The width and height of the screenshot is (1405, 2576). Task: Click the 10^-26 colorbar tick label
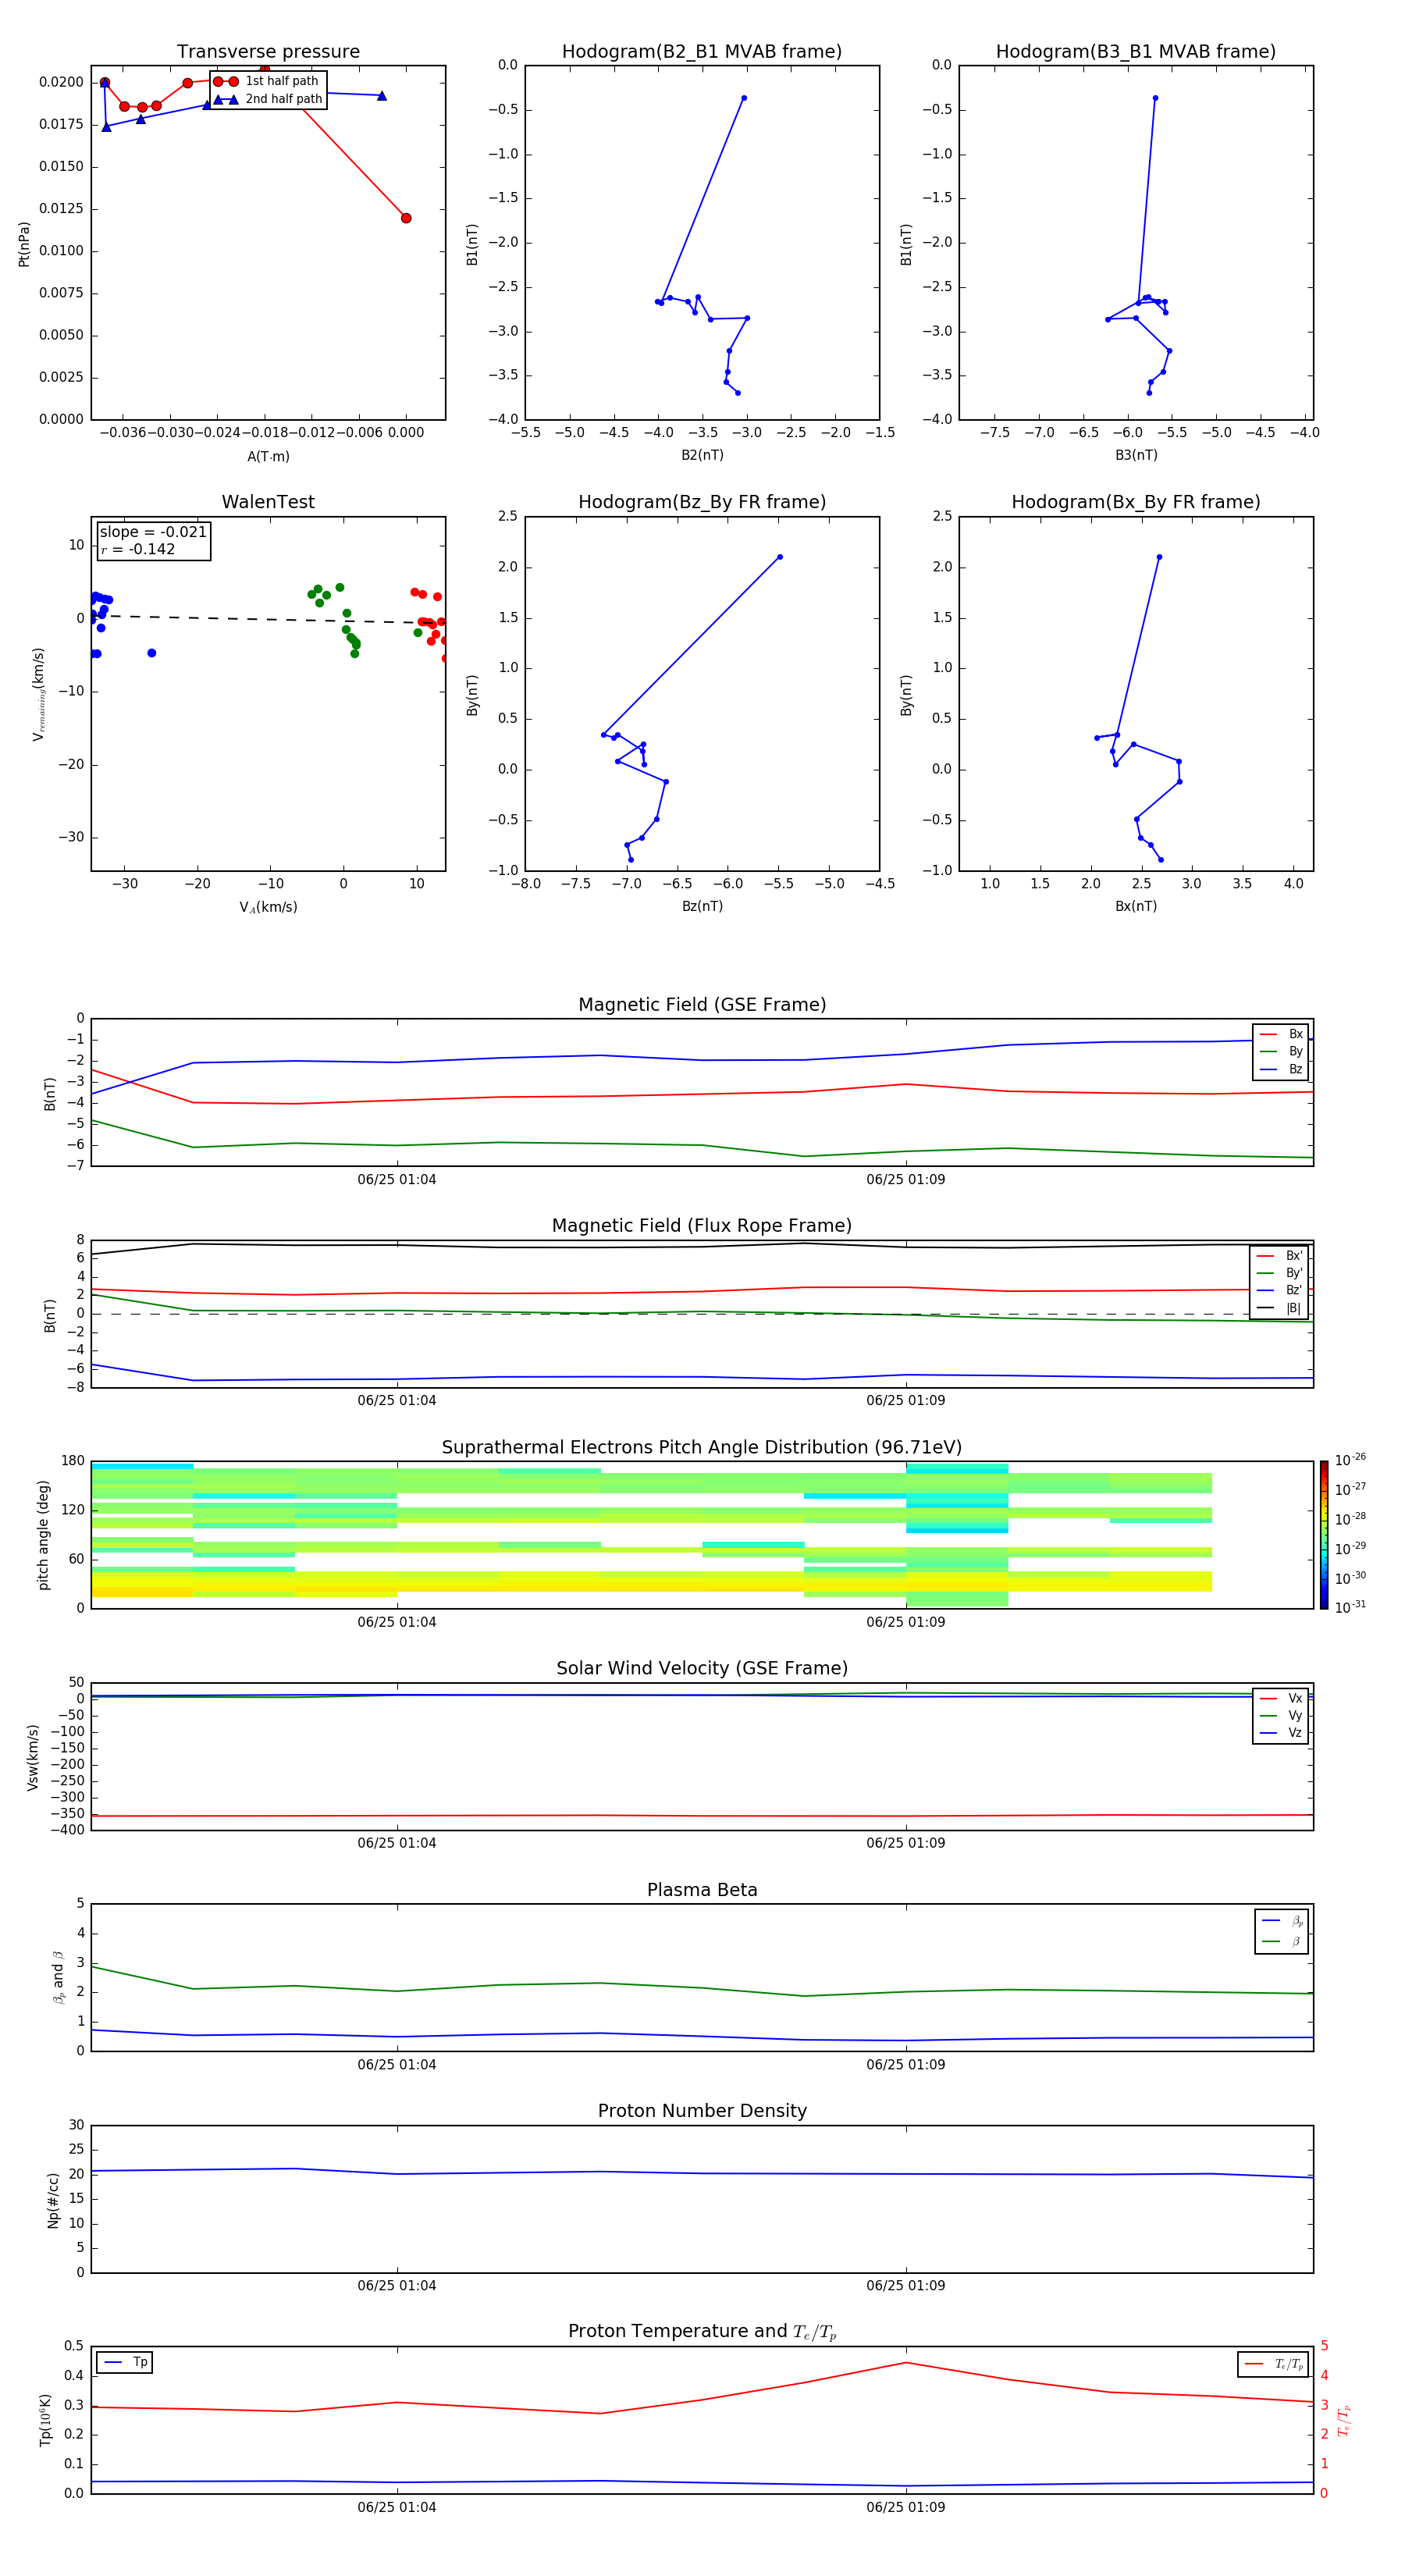1350,1460
